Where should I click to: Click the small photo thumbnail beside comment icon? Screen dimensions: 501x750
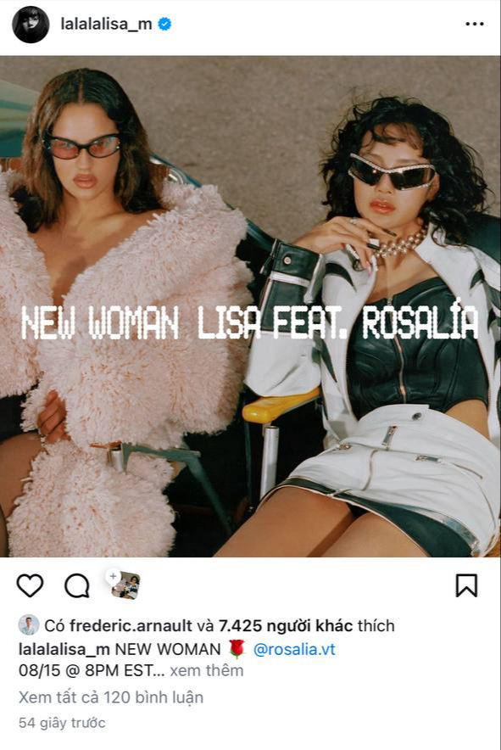(126, 586)
